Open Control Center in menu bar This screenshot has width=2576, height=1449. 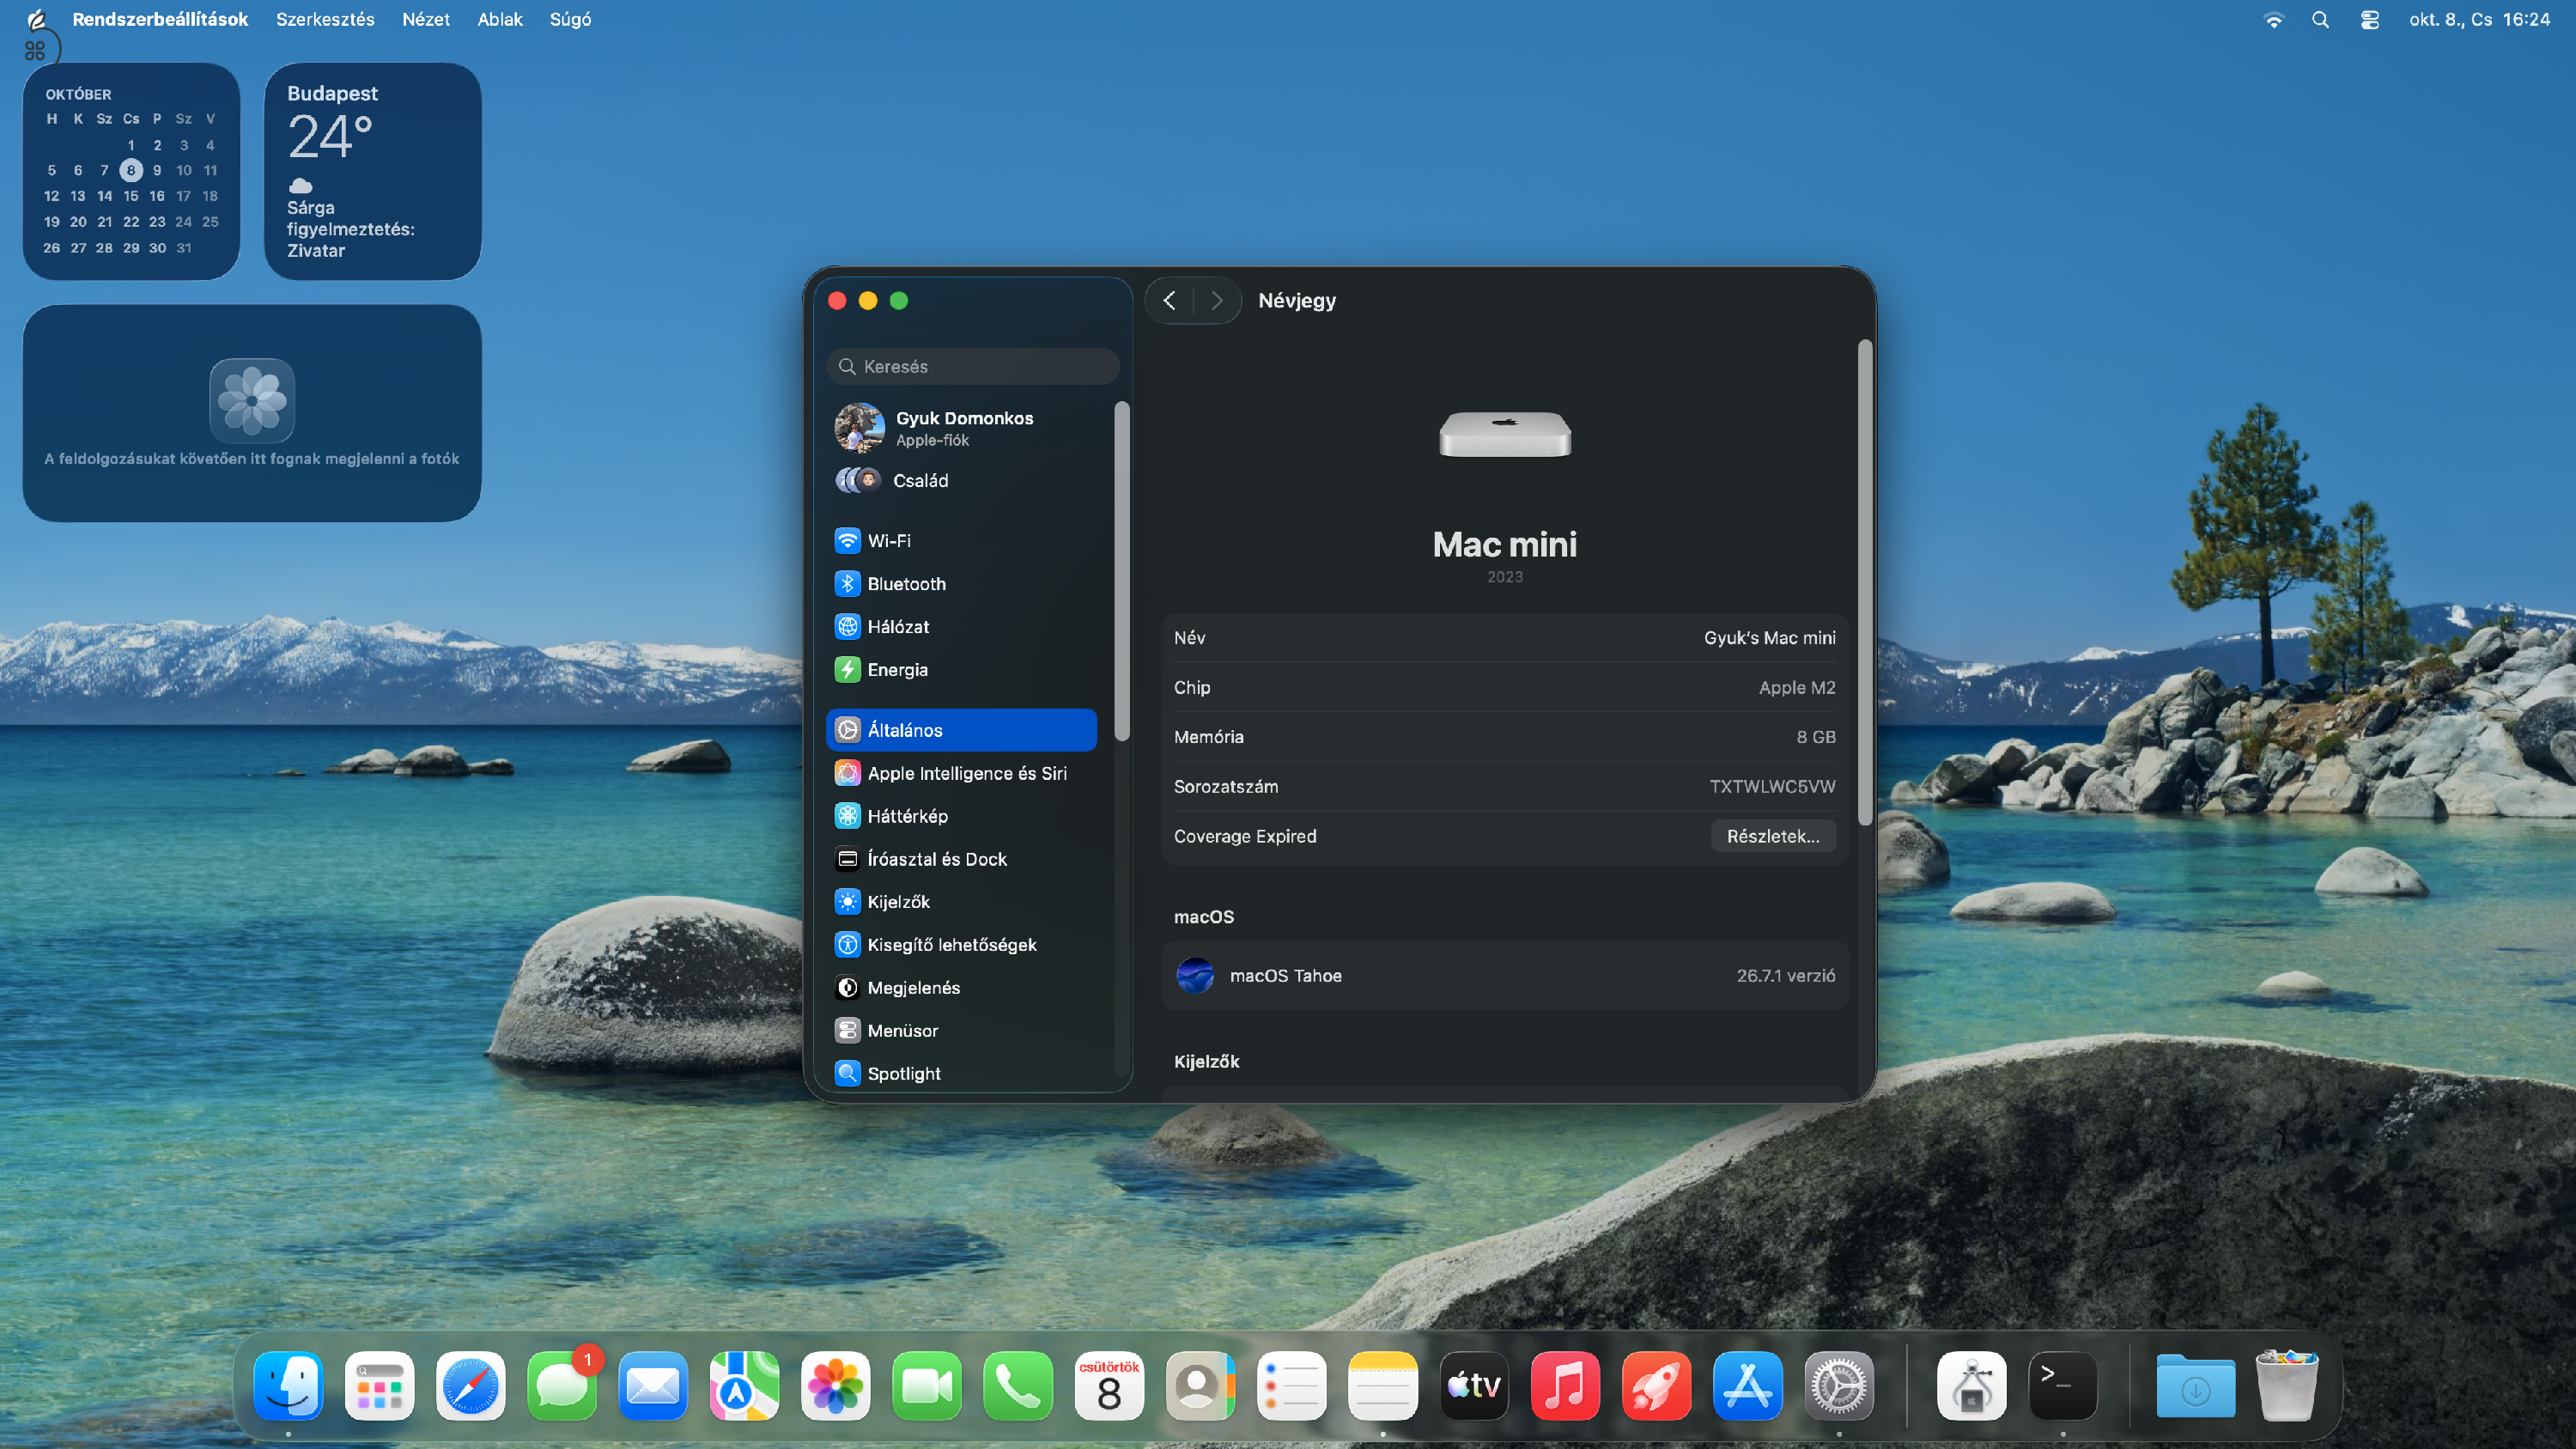tap(2370, 19)
